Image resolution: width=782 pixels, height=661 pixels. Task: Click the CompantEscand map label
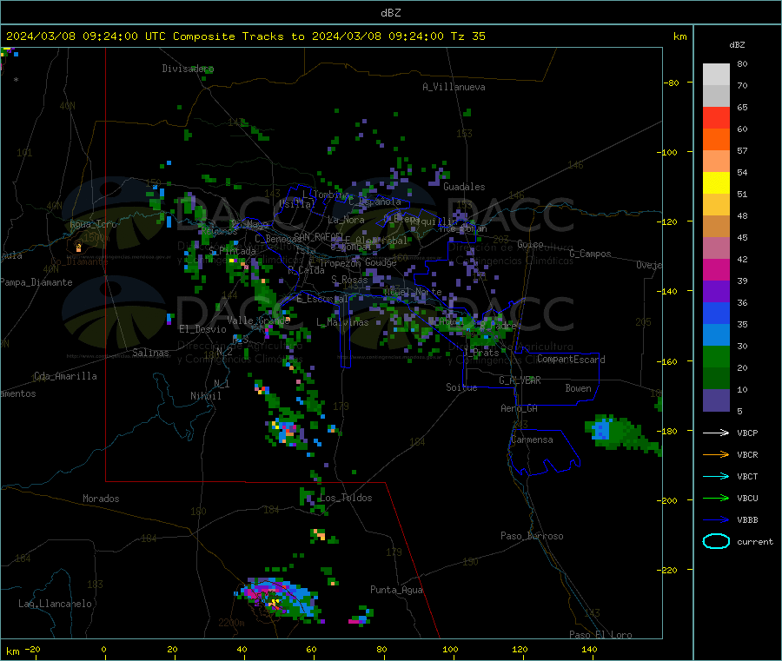click(571, 360)
